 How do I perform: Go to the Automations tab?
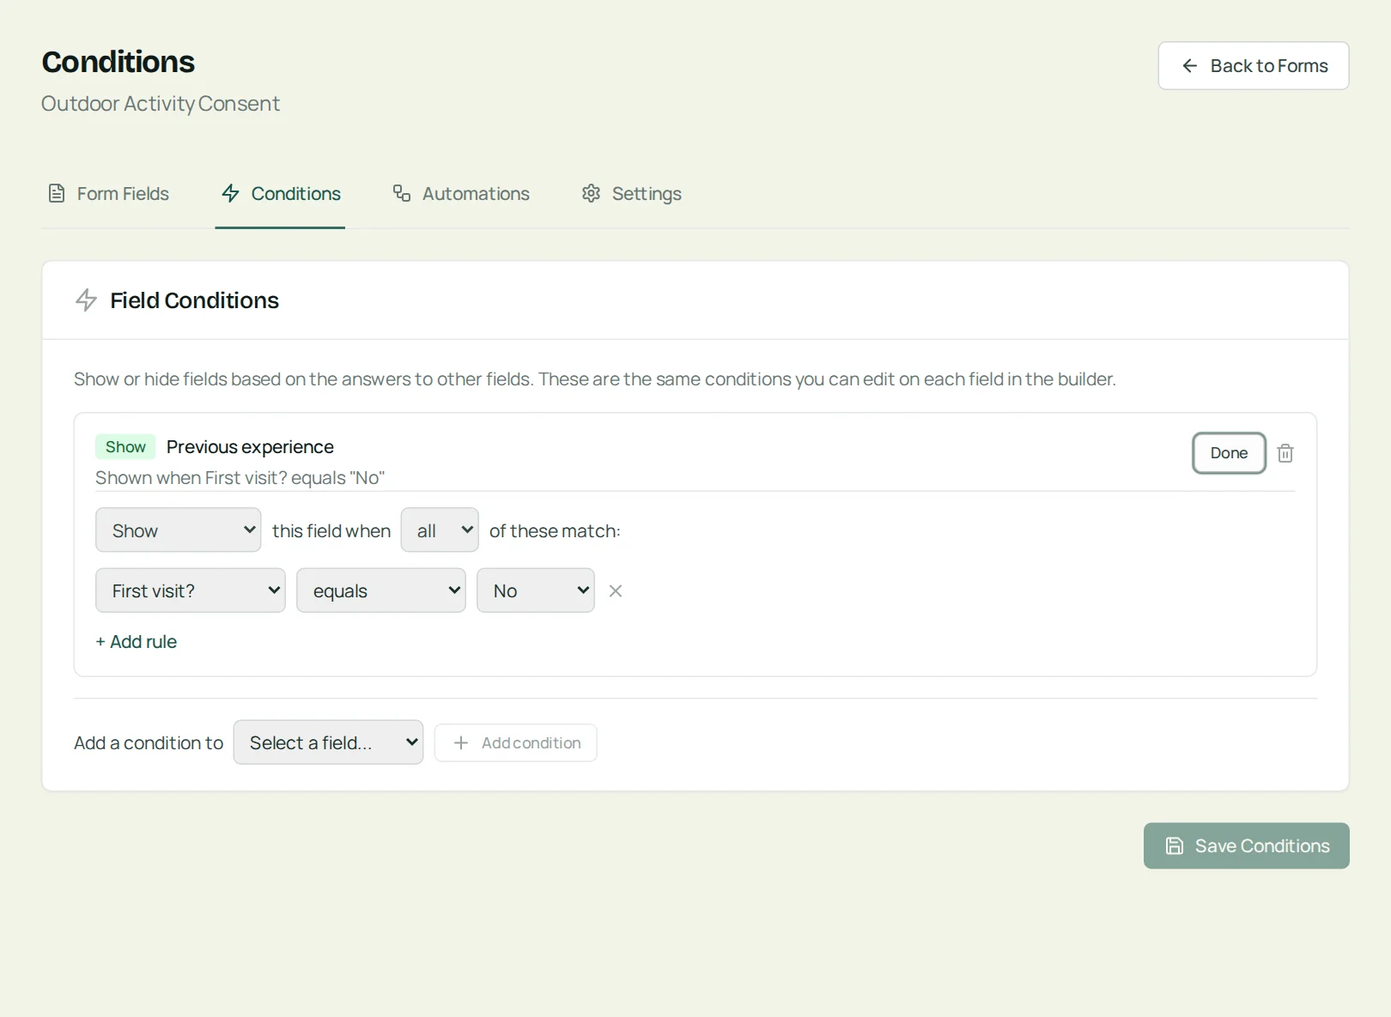click(x=461, y=194)
